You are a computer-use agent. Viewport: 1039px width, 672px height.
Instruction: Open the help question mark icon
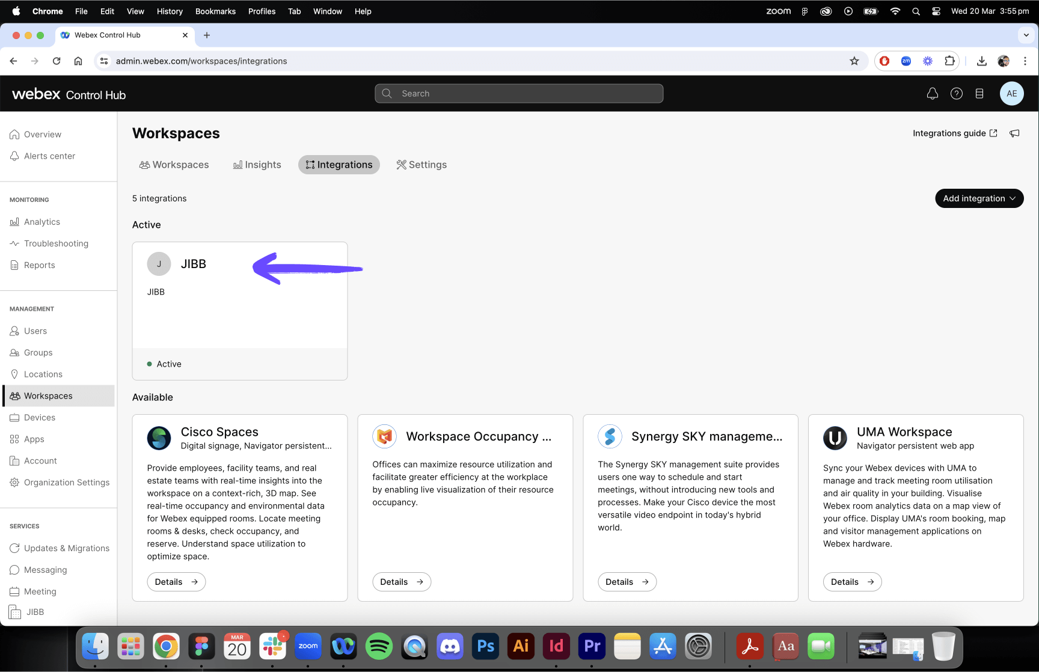point(957,94)
